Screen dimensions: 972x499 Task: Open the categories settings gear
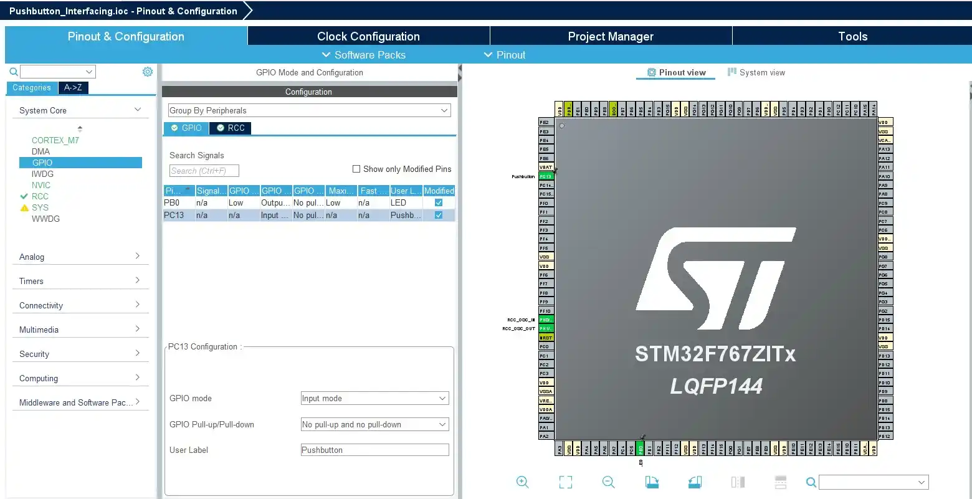148,72
